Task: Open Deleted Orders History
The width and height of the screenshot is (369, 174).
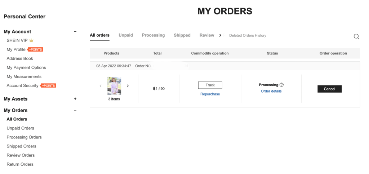Action: 248,36
